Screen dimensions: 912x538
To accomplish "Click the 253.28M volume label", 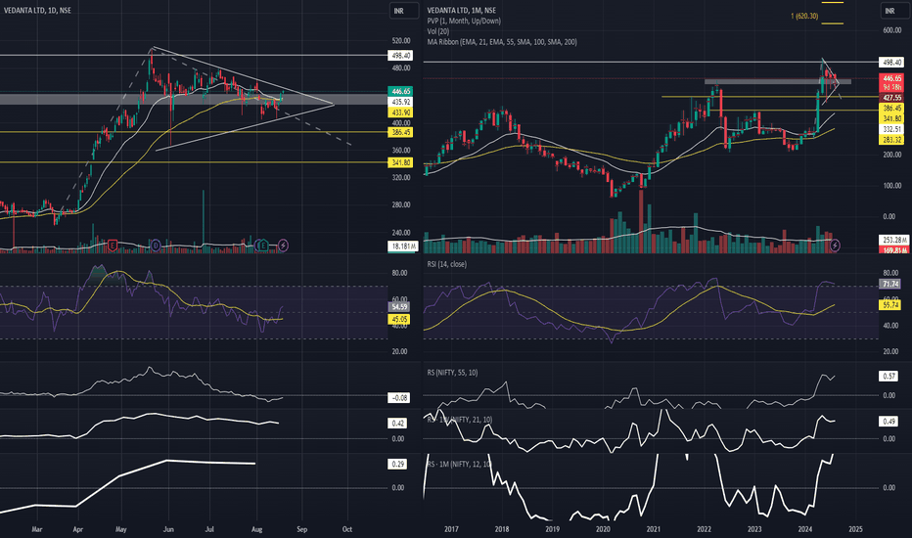I will pos(894,240).
